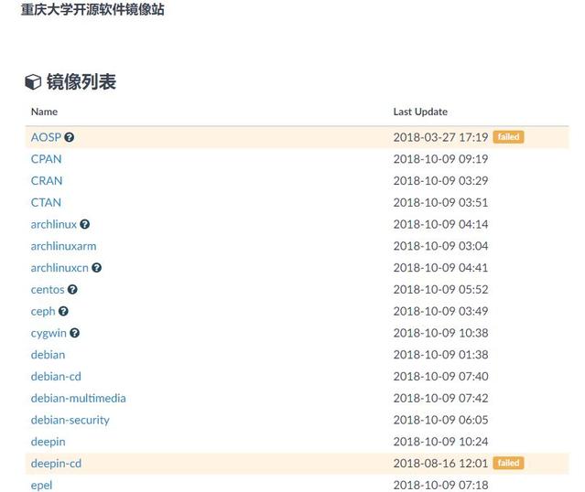
Task: Select the timestamp 2018-10-09 07:40
Action: tap(440, 377)
